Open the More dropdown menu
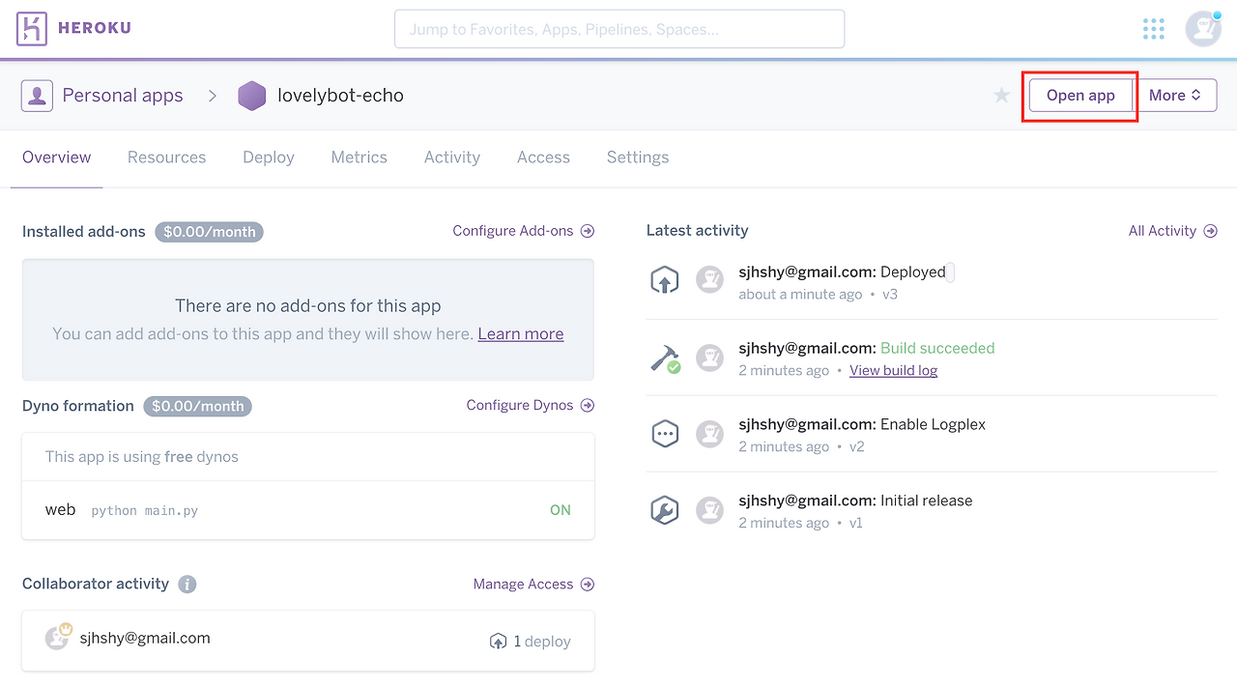This screenshot has width=1237, height=687. pos(1177,95)
